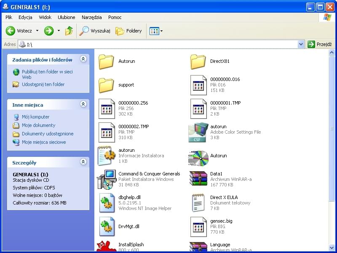Click the window title bar disc icon

6,7
